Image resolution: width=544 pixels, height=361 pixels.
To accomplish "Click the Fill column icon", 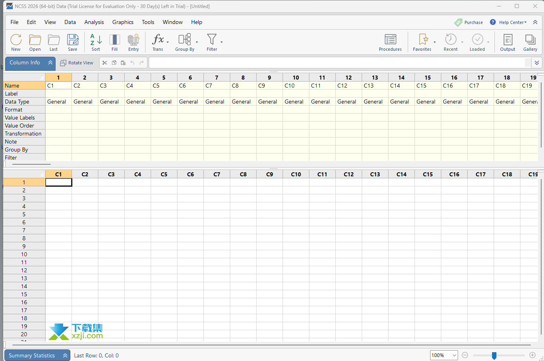I will pos(115,42).
